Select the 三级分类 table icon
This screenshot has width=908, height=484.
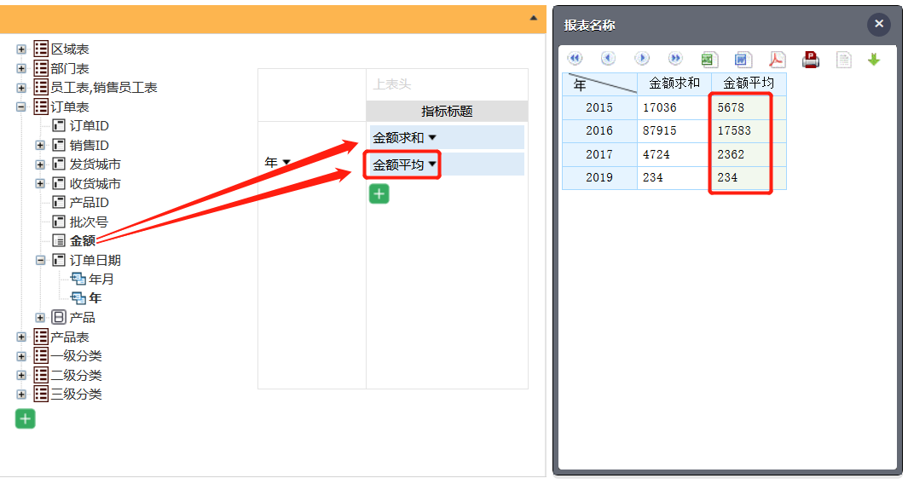click(41, 394)
